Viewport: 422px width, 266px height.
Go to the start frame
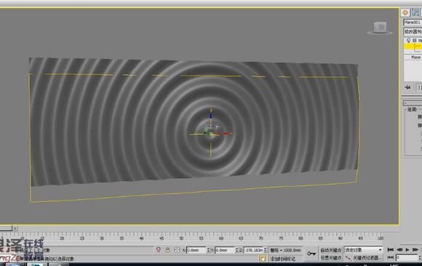tap(391, 250)
